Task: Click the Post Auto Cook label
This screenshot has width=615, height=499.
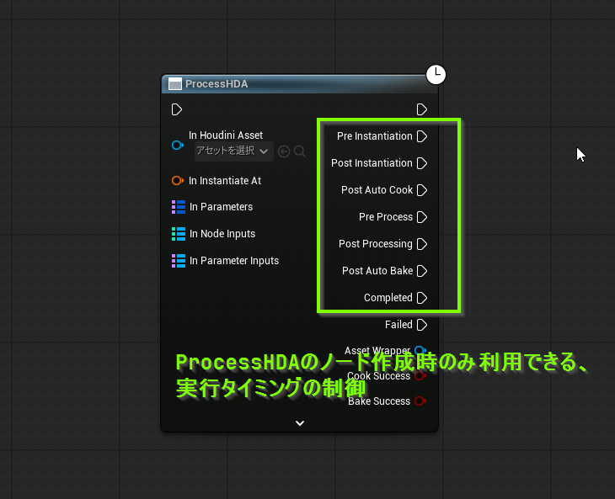Action: click(377, 190)
